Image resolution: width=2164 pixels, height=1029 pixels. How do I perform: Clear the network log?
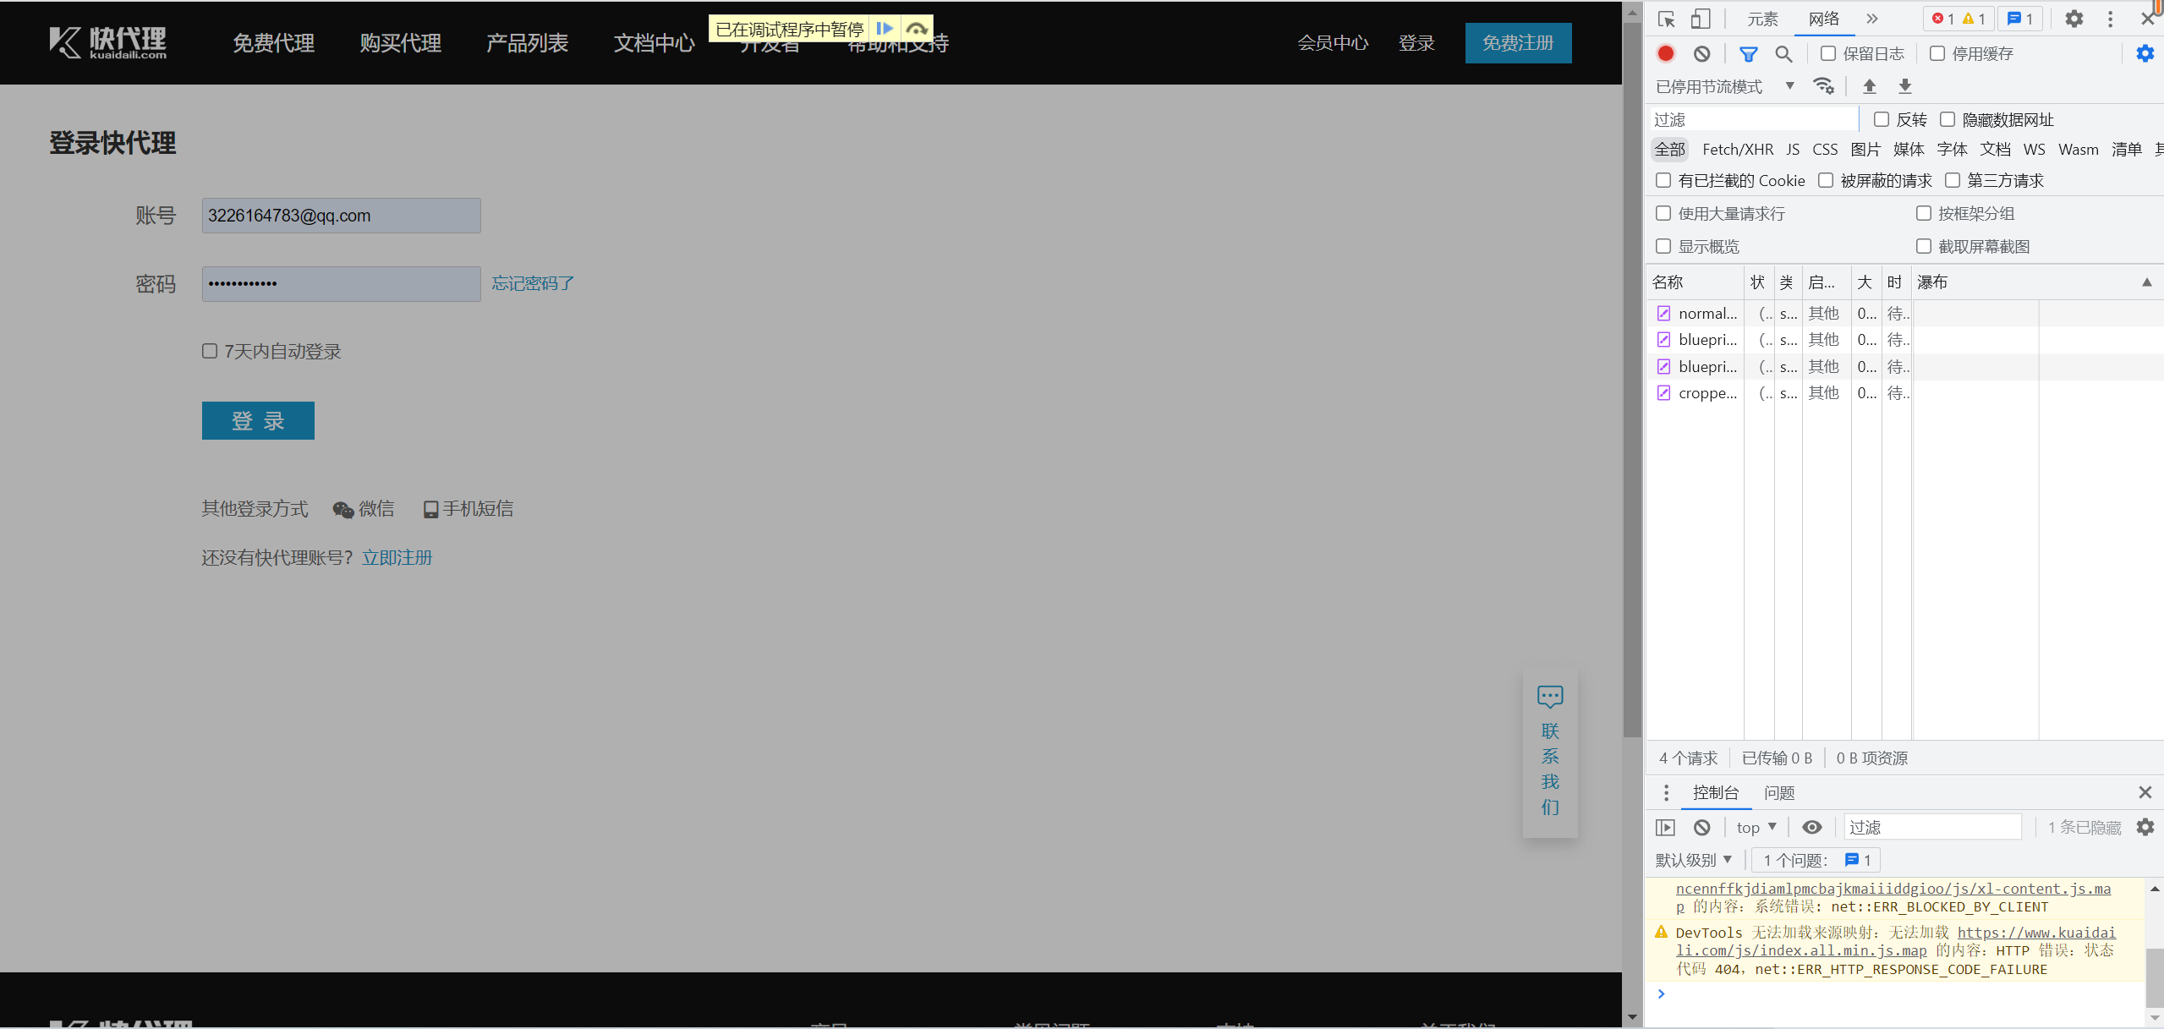(x=1702, y=53)
